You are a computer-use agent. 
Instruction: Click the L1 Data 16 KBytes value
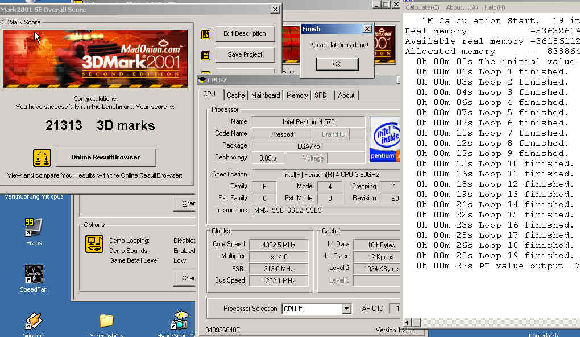(x=377, y=245)
